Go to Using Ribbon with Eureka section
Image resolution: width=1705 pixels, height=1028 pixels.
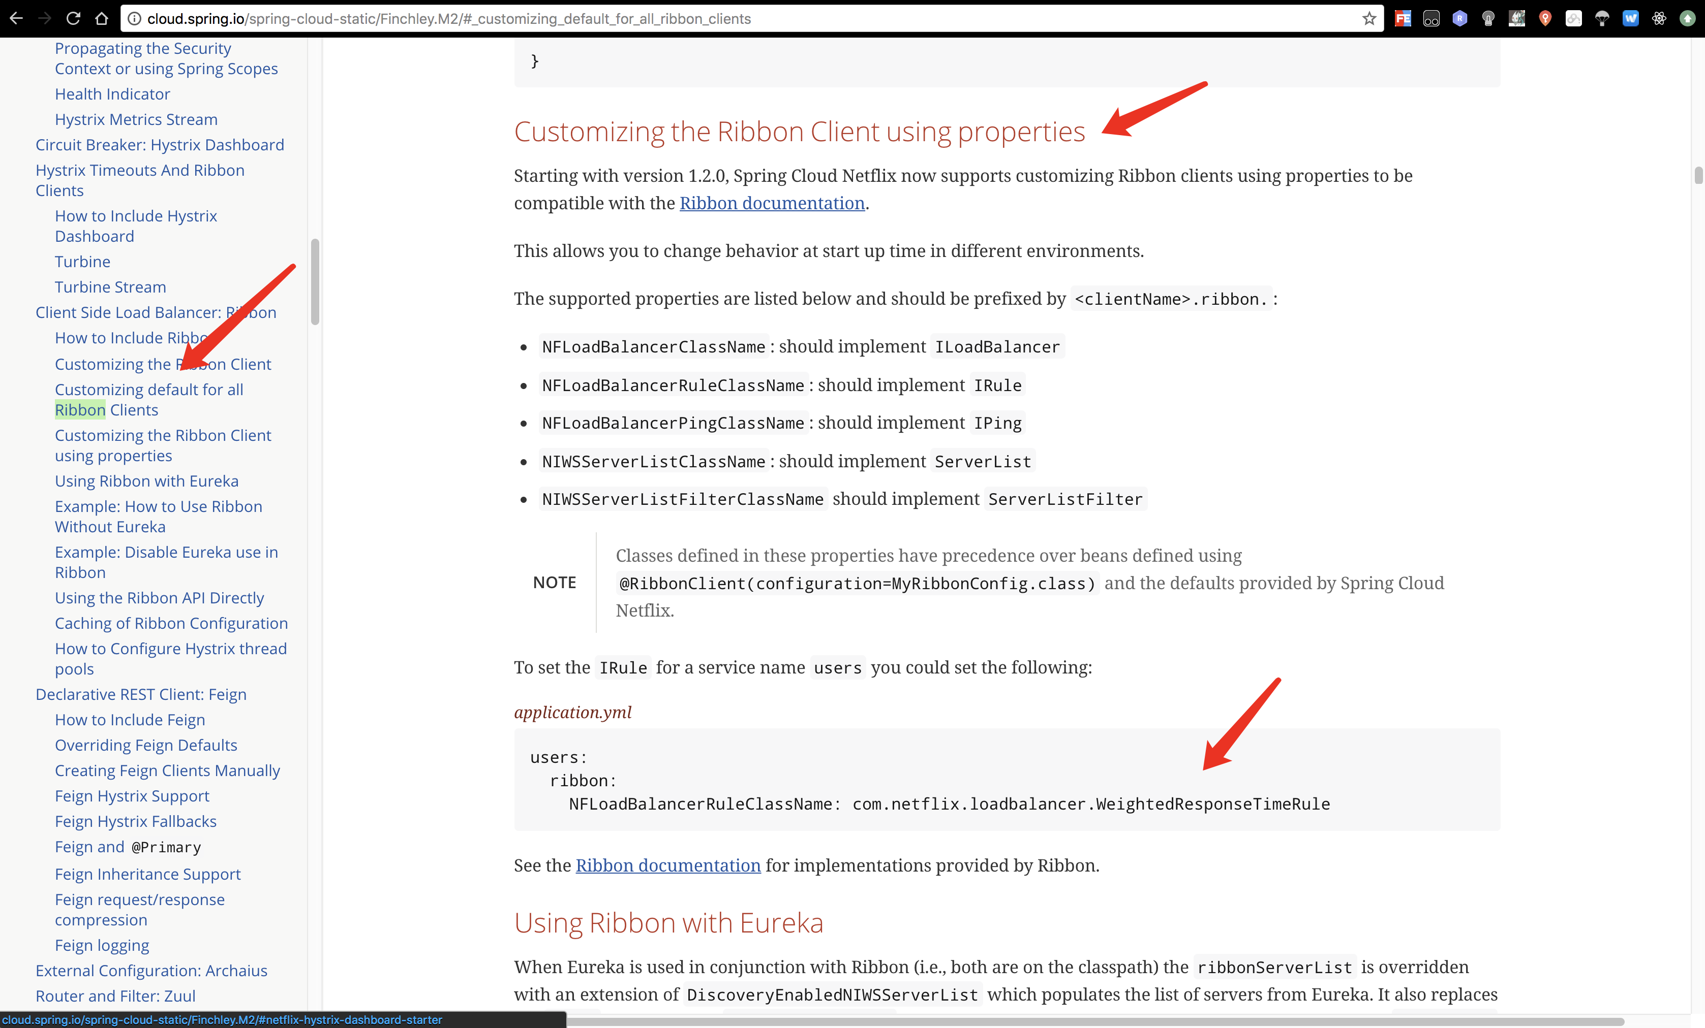click(x=147, y=481)
